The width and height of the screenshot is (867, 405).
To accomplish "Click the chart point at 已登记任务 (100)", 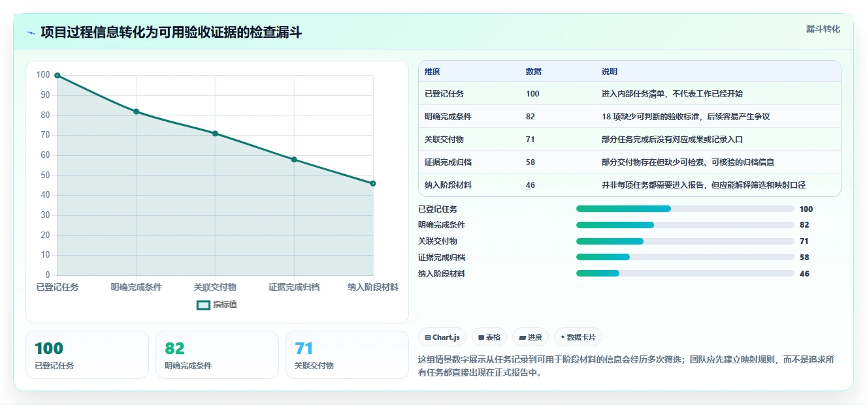I will [57, 76].
